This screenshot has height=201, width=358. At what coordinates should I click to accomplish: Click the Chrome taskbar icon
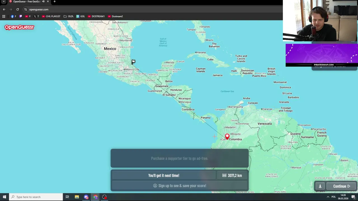point(95,197)
